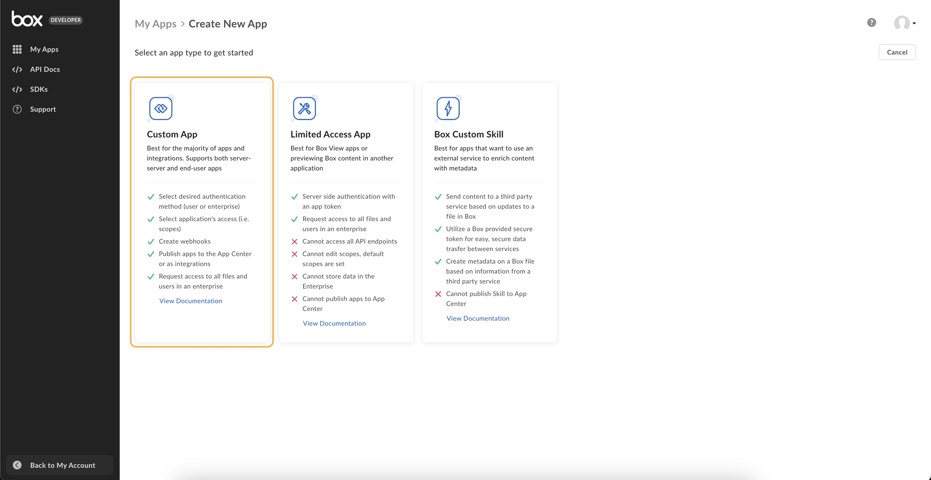This screenshot has width=931, height=480.
Task: Click the Custom App code icon
Action: click(x=161, y=108)
